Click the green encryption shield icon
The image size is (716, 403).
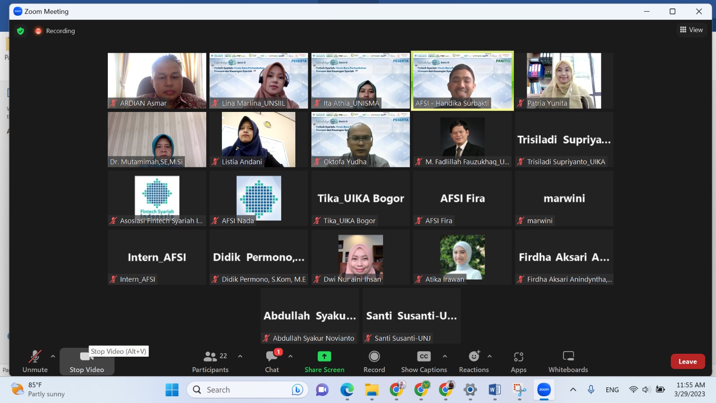[20, 31]
